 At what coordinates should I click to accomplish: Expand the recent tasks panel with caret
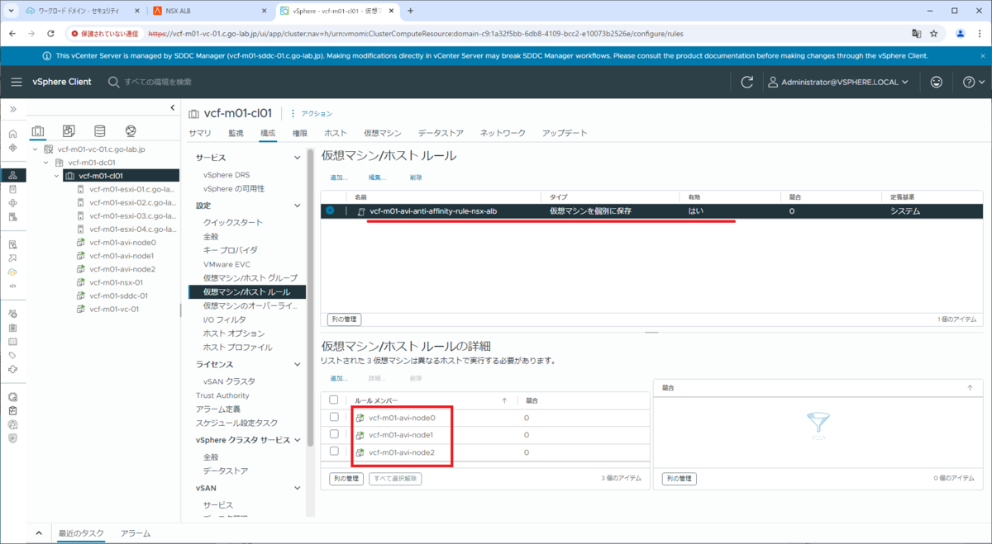39,533
